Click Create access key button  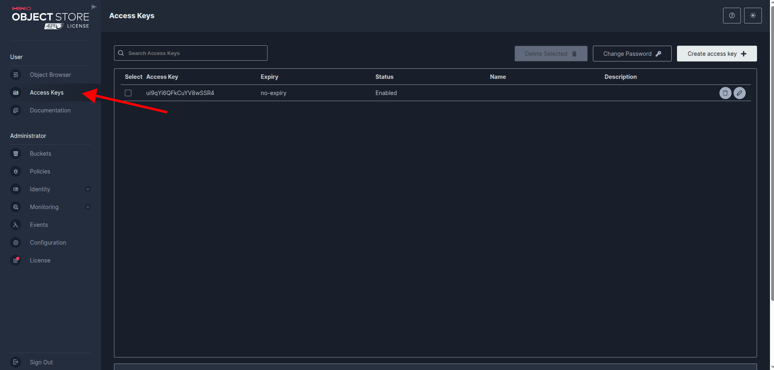717,53
